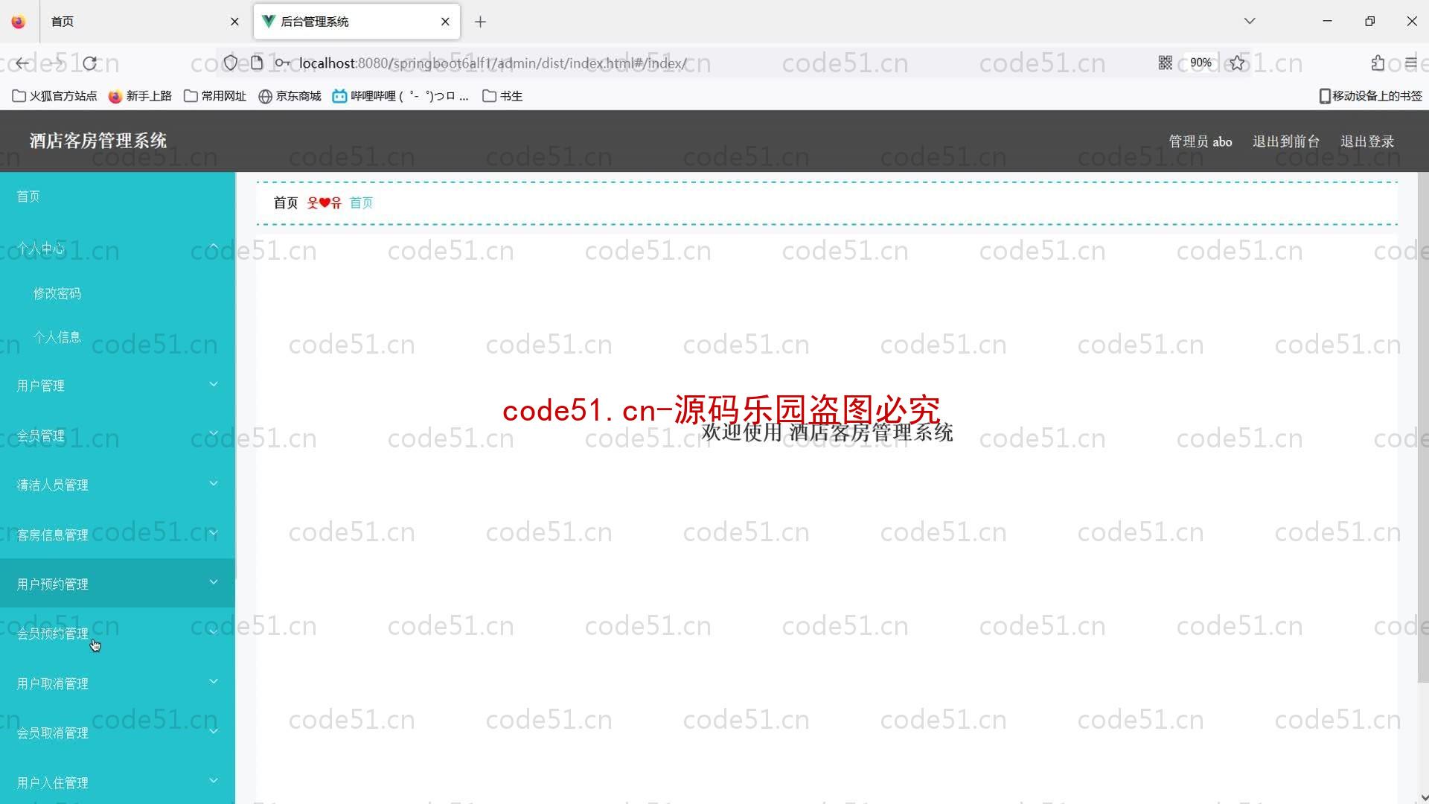
Task: Click 退出登录 button
Action: pos(1368,141)
